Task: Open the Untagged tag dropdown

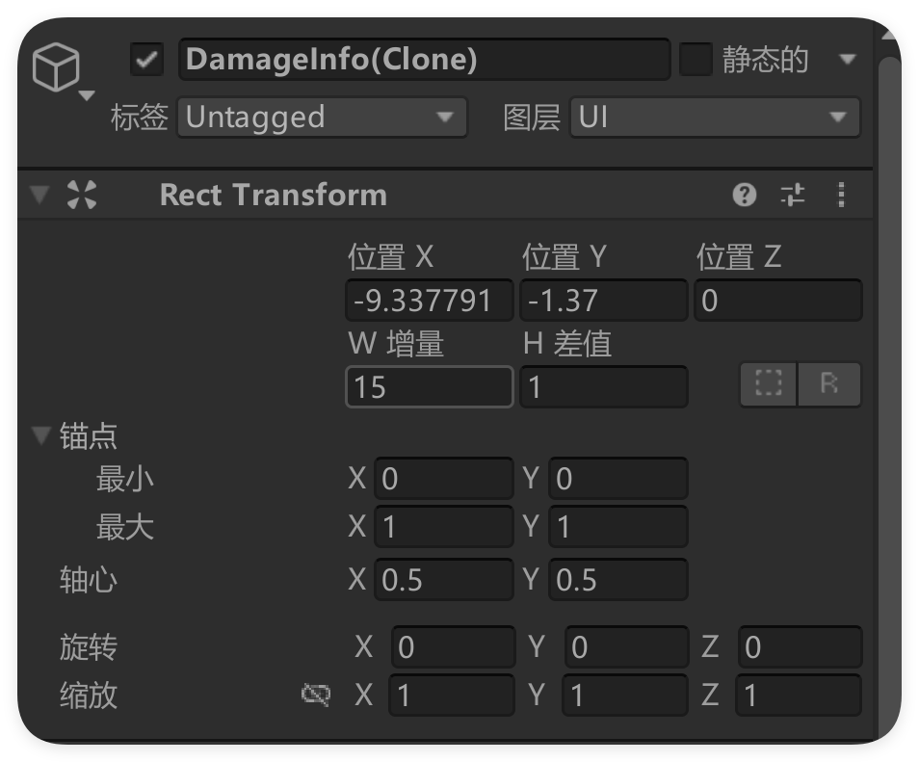Action: click(322, 117)
